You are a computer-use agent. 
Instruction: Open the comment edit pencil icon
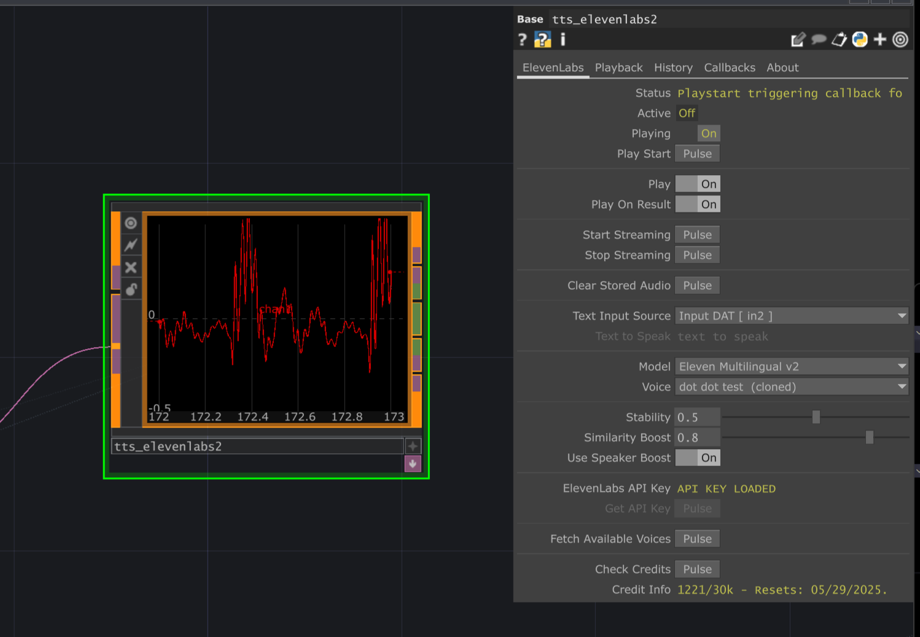tap(798, 39)
